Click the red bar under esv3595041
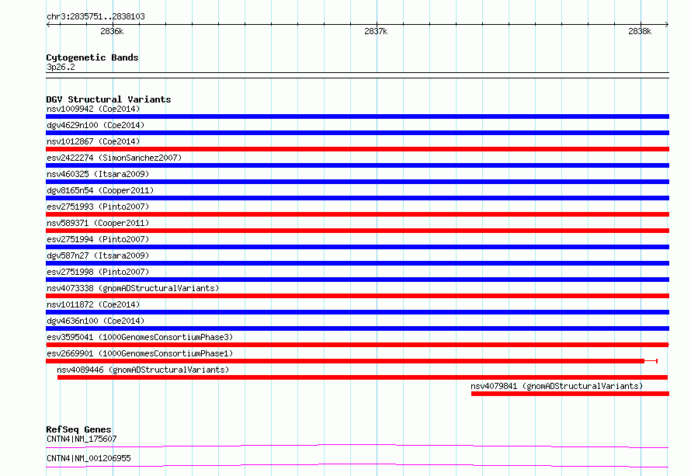This screenshot has width=691, height=476. click(357, 345)
